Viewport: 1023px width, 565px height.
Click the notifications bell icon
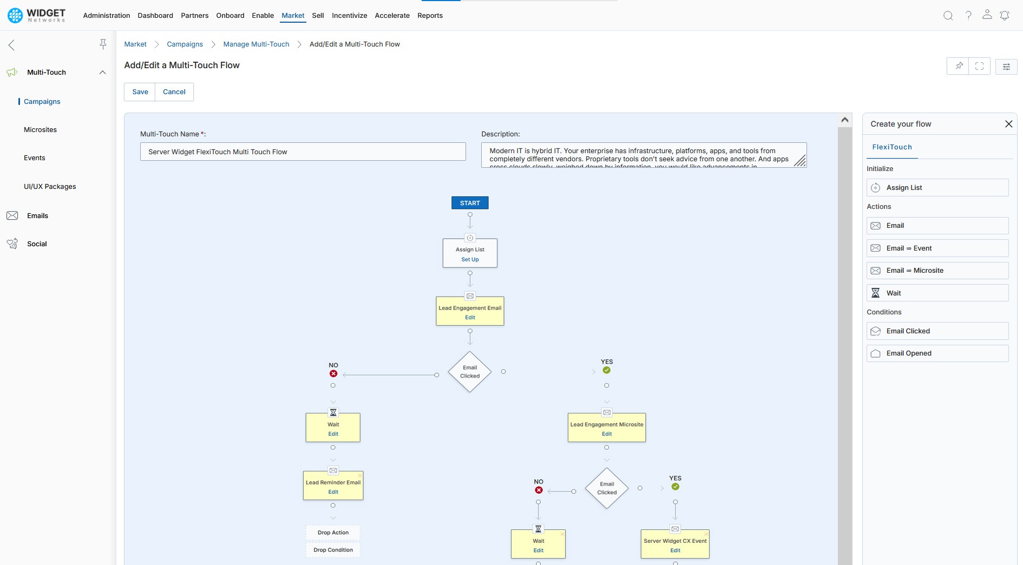click(1005, 16)
